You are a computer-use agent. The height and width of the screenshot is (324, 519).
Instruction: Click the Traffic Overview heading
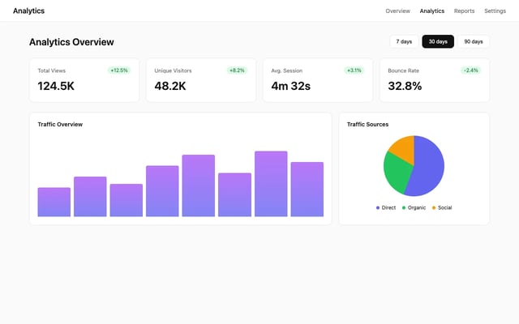click(x=60, y=124)
